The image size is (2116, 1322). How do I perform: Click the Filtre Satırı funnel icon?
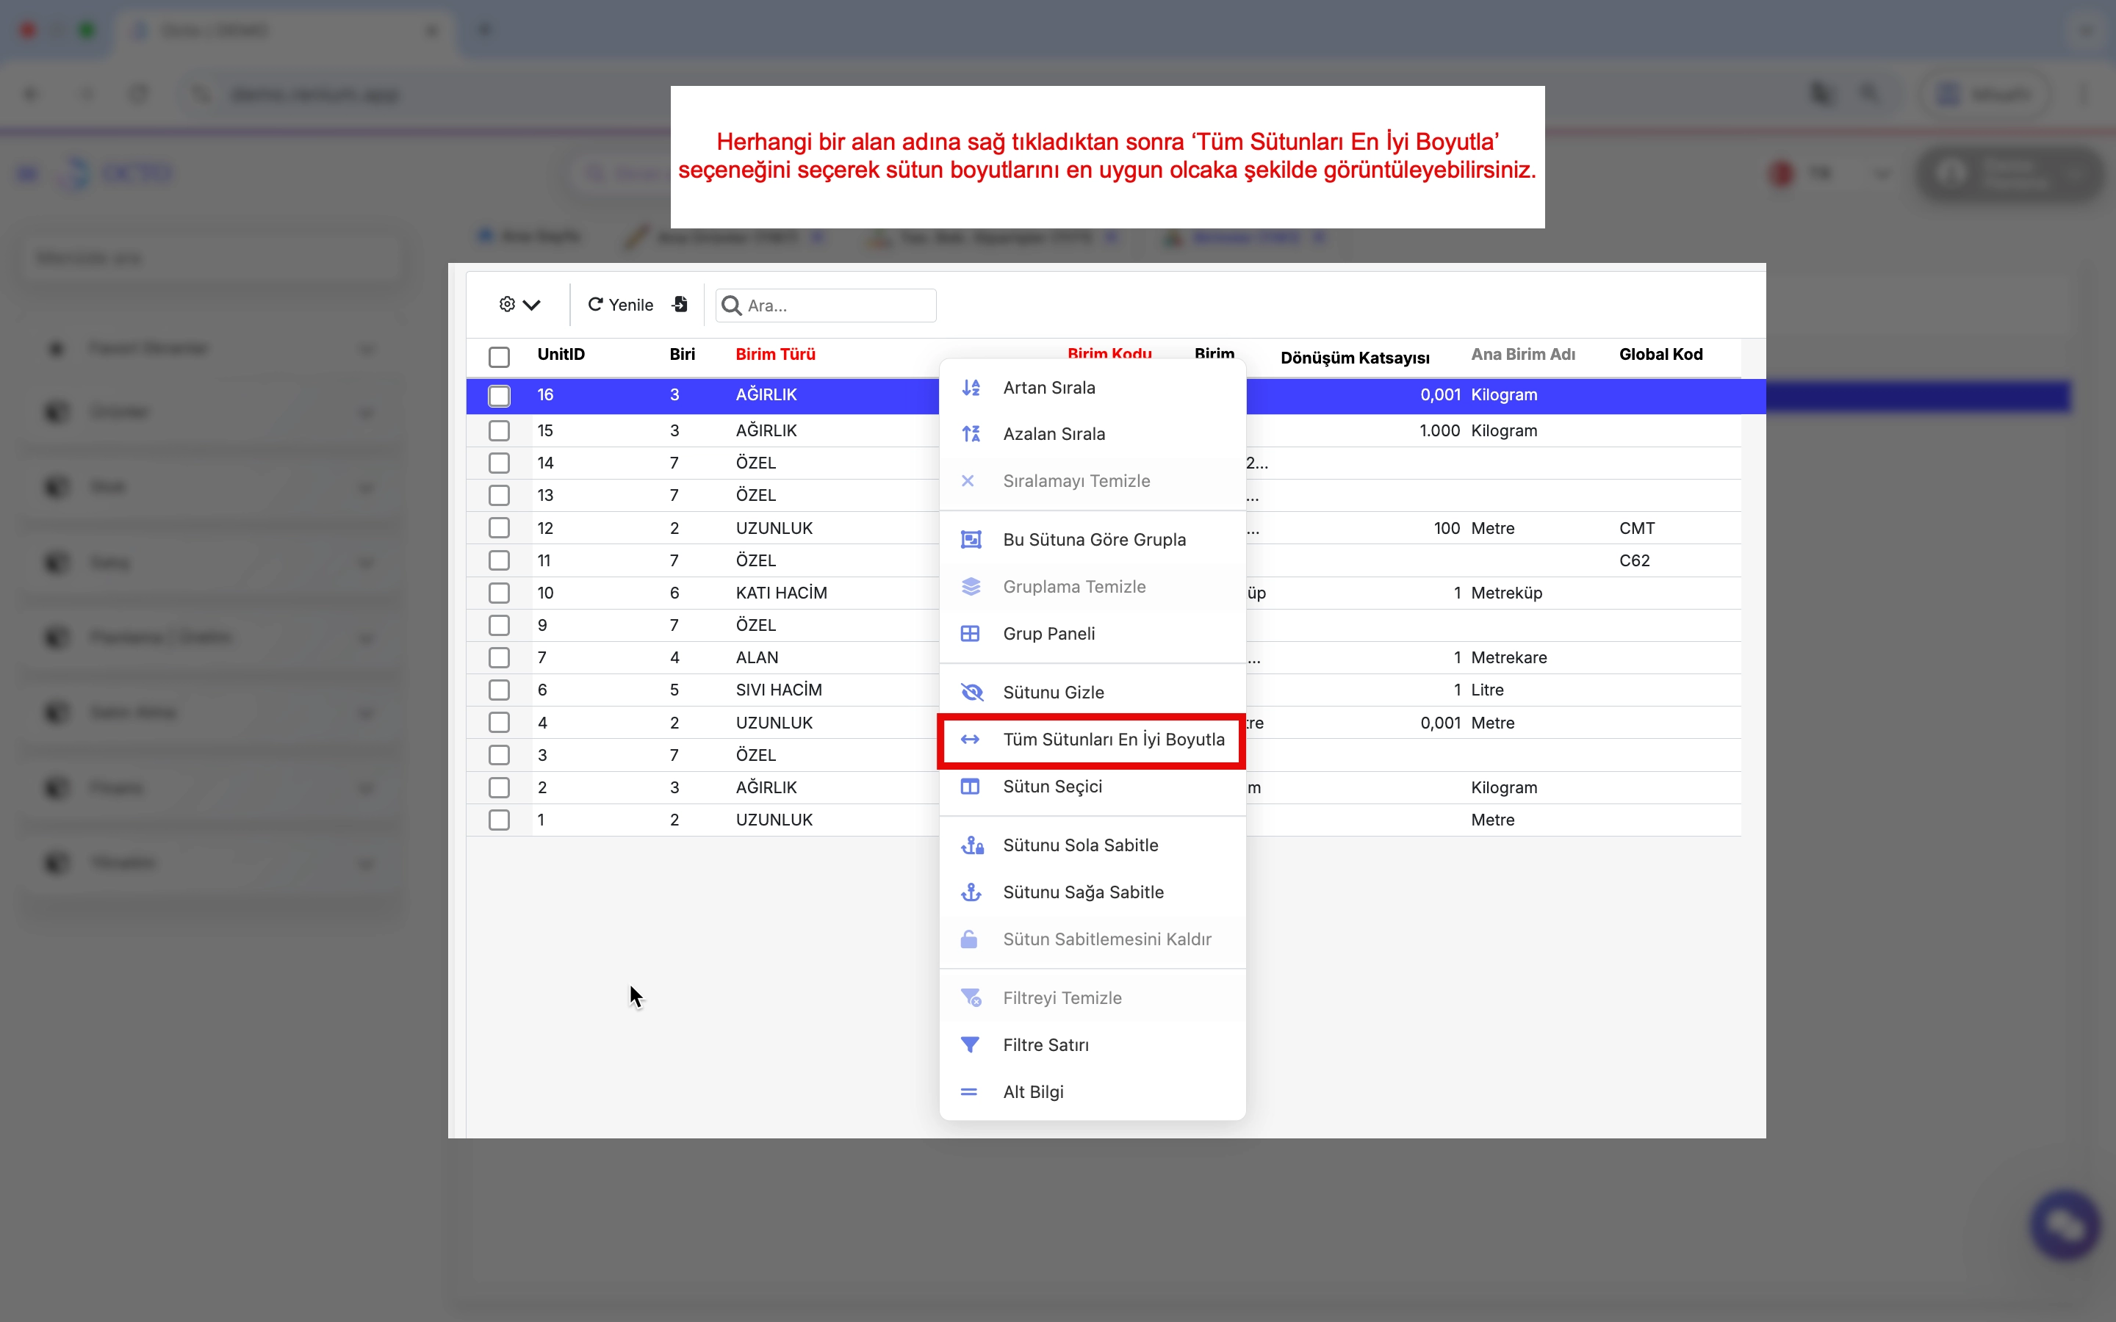[x=971, y=1045]
